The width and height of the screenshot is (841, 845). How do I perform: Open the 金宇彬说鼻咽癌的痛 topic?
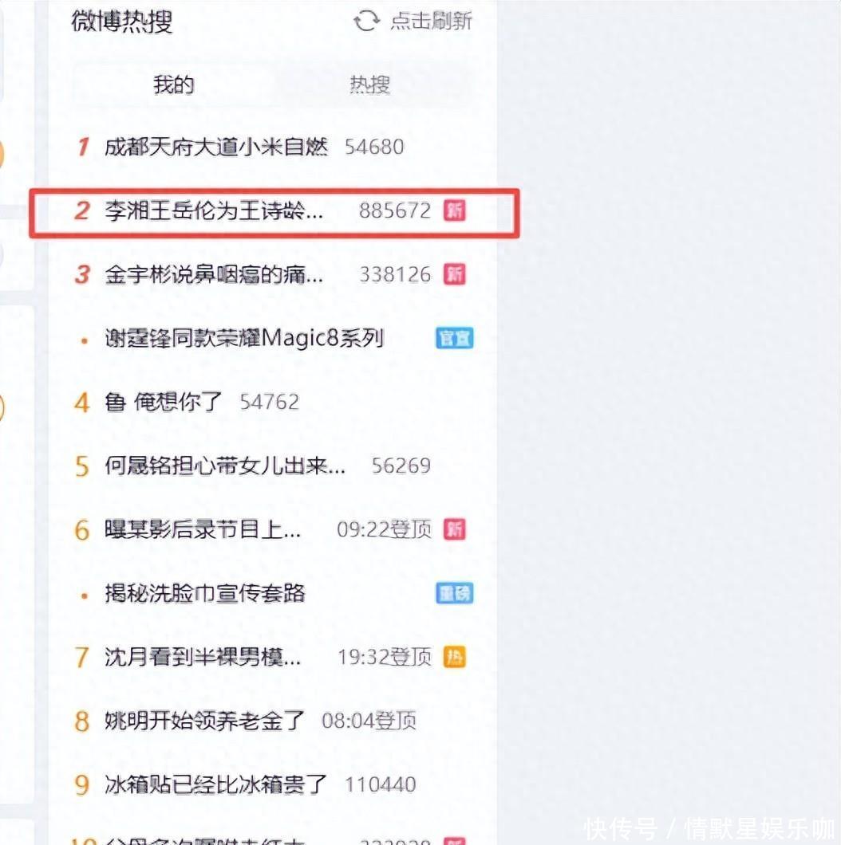tap(214, 274)
